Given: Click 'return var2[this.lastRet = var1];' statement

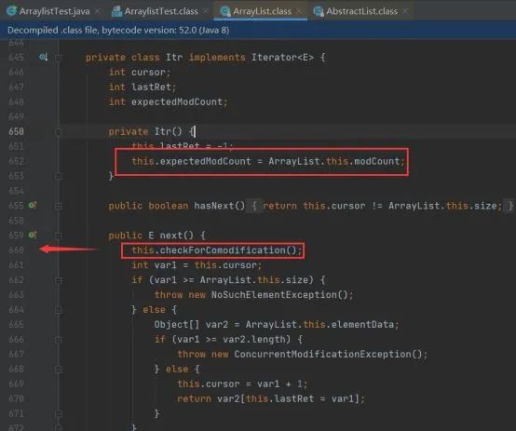Looking at the screenshot, I should [271, 398].
